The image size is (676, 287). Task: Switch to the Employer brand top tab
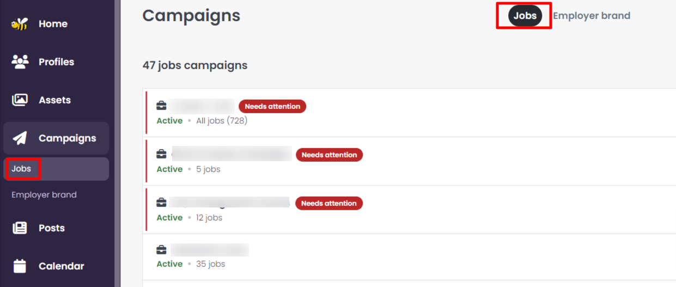pos(592,16)
